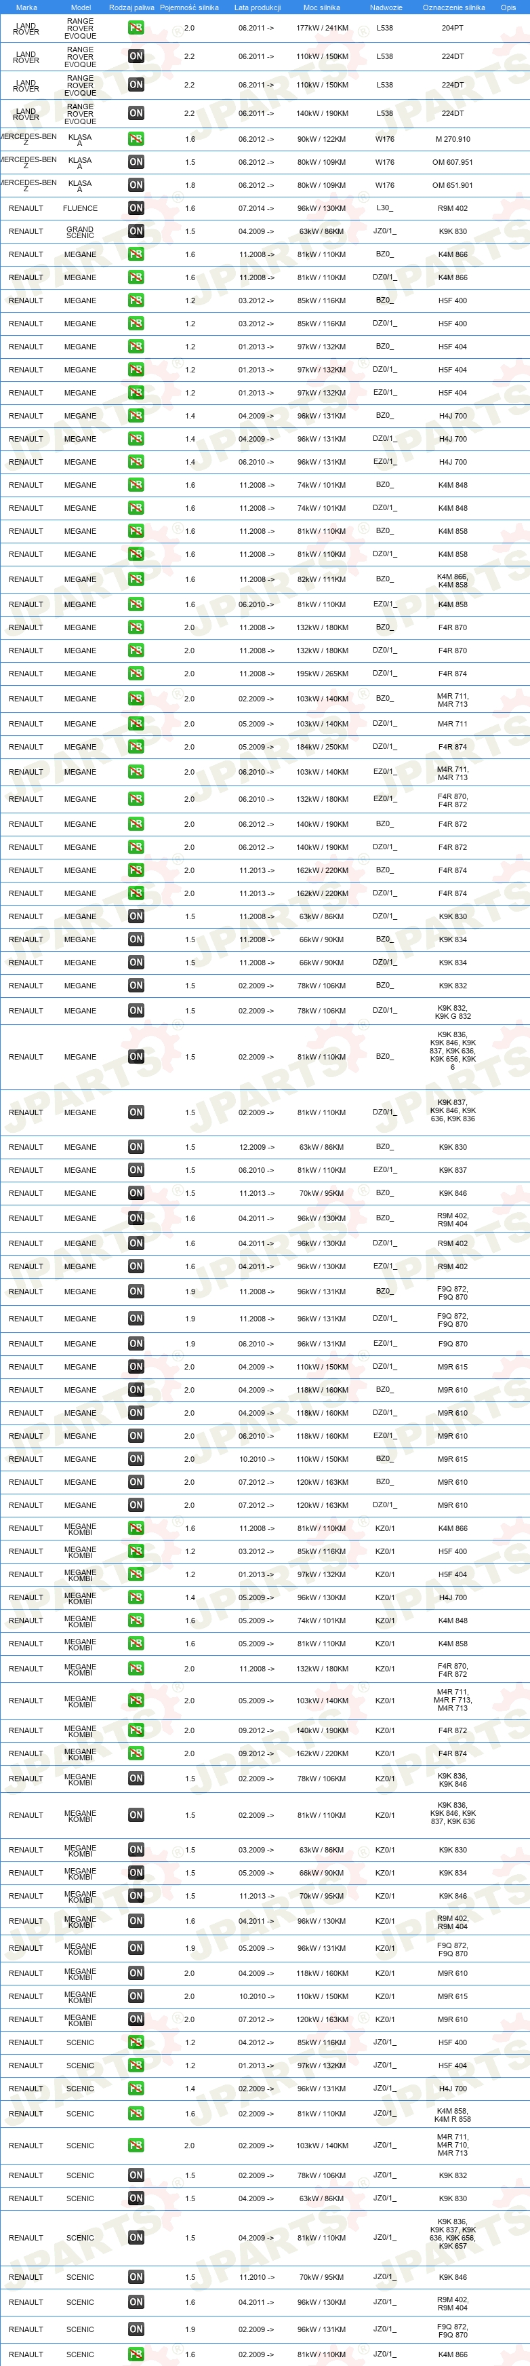Click the L30_ body code cell
The height and width of the screenshot is (2366, 530).
tap(385, 208)
